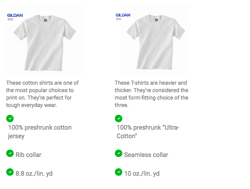Click the 10 oz./lin. yd weight text
The height and width of the screenshot is (189, 250).
(x=142, y=174)
